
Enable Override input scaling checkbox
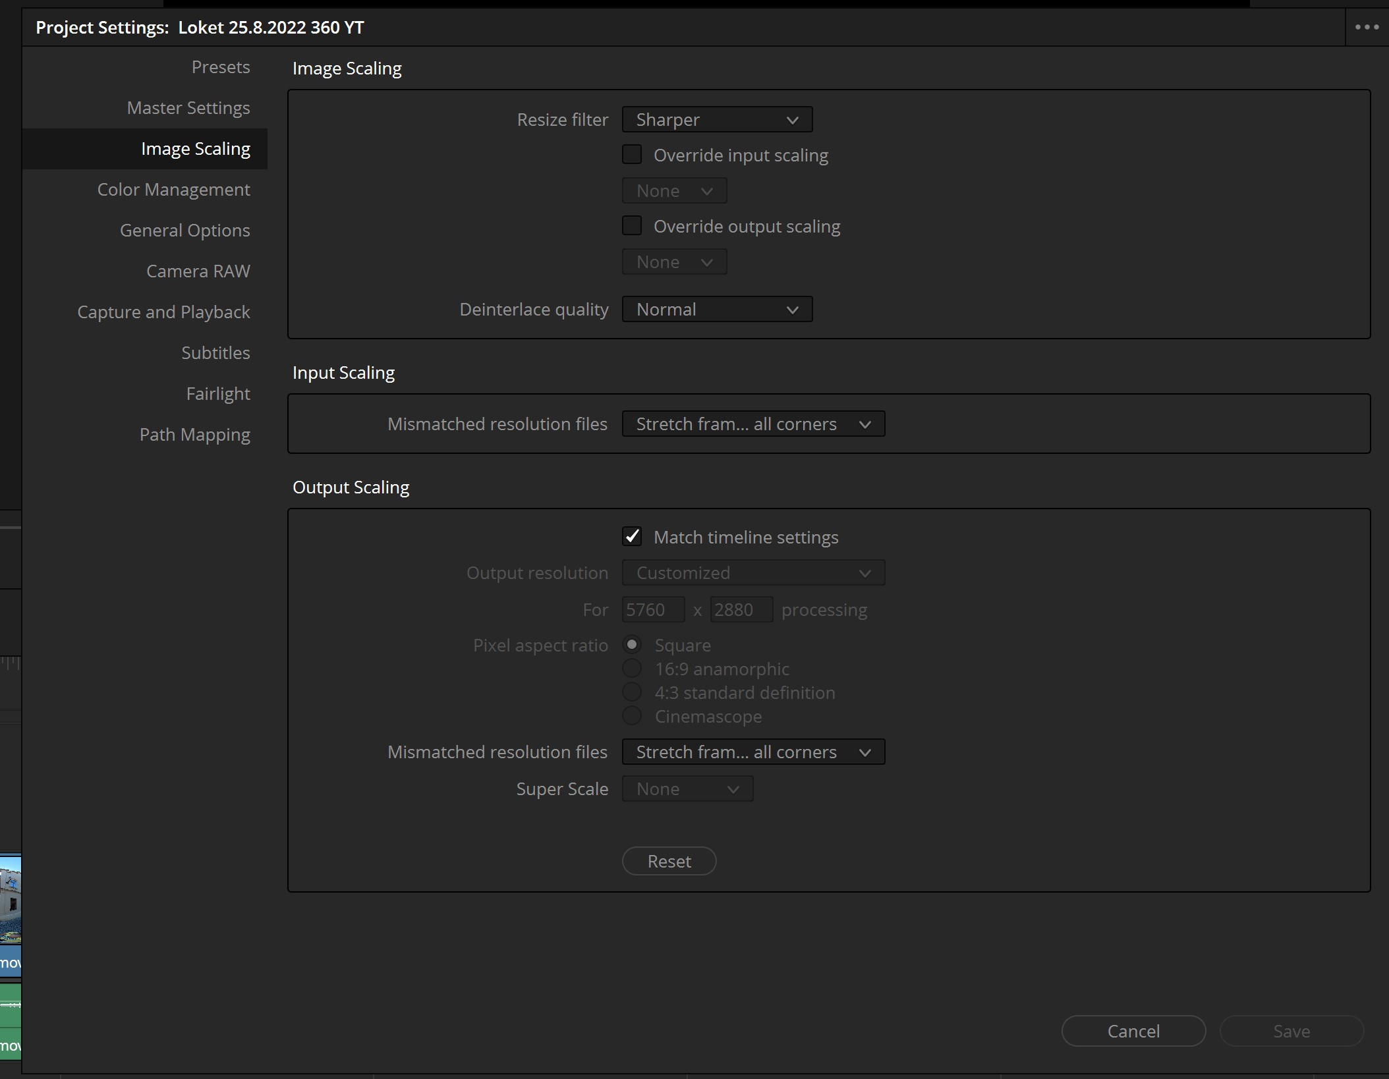pyautogui.click(x=632, y=155)
